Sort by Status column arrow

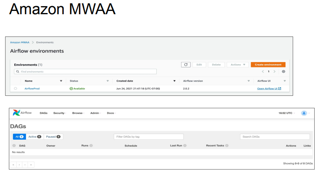108,81
